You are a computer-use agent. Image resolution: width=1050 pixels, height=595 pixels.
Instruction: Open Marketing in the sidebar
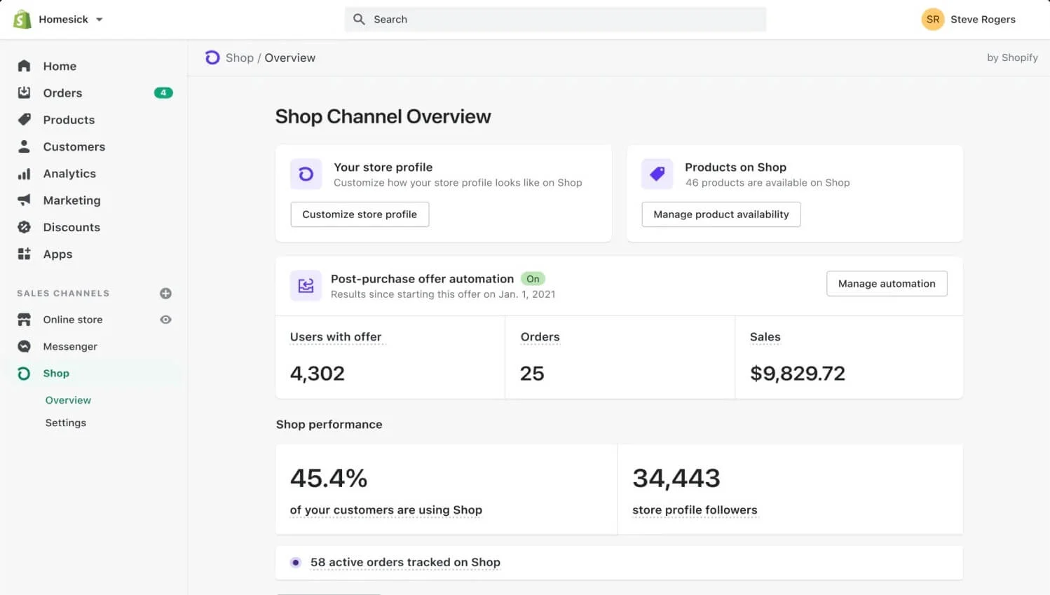(71, 200)
